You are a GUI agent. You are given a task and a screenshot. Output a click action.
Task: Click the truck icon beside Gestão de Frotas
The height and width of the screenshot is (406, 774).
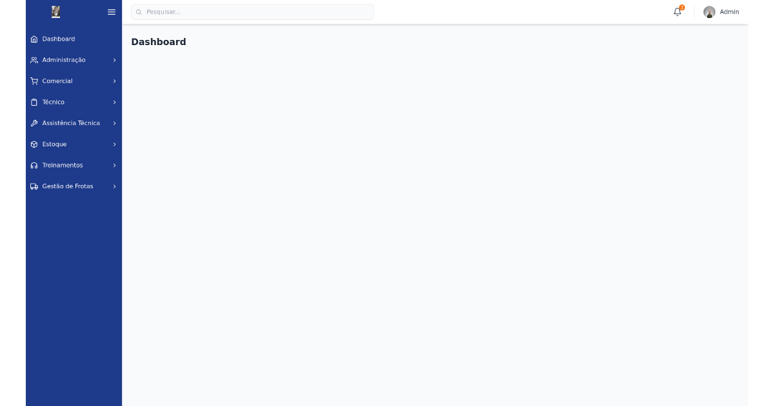click(x=34, y=186)
